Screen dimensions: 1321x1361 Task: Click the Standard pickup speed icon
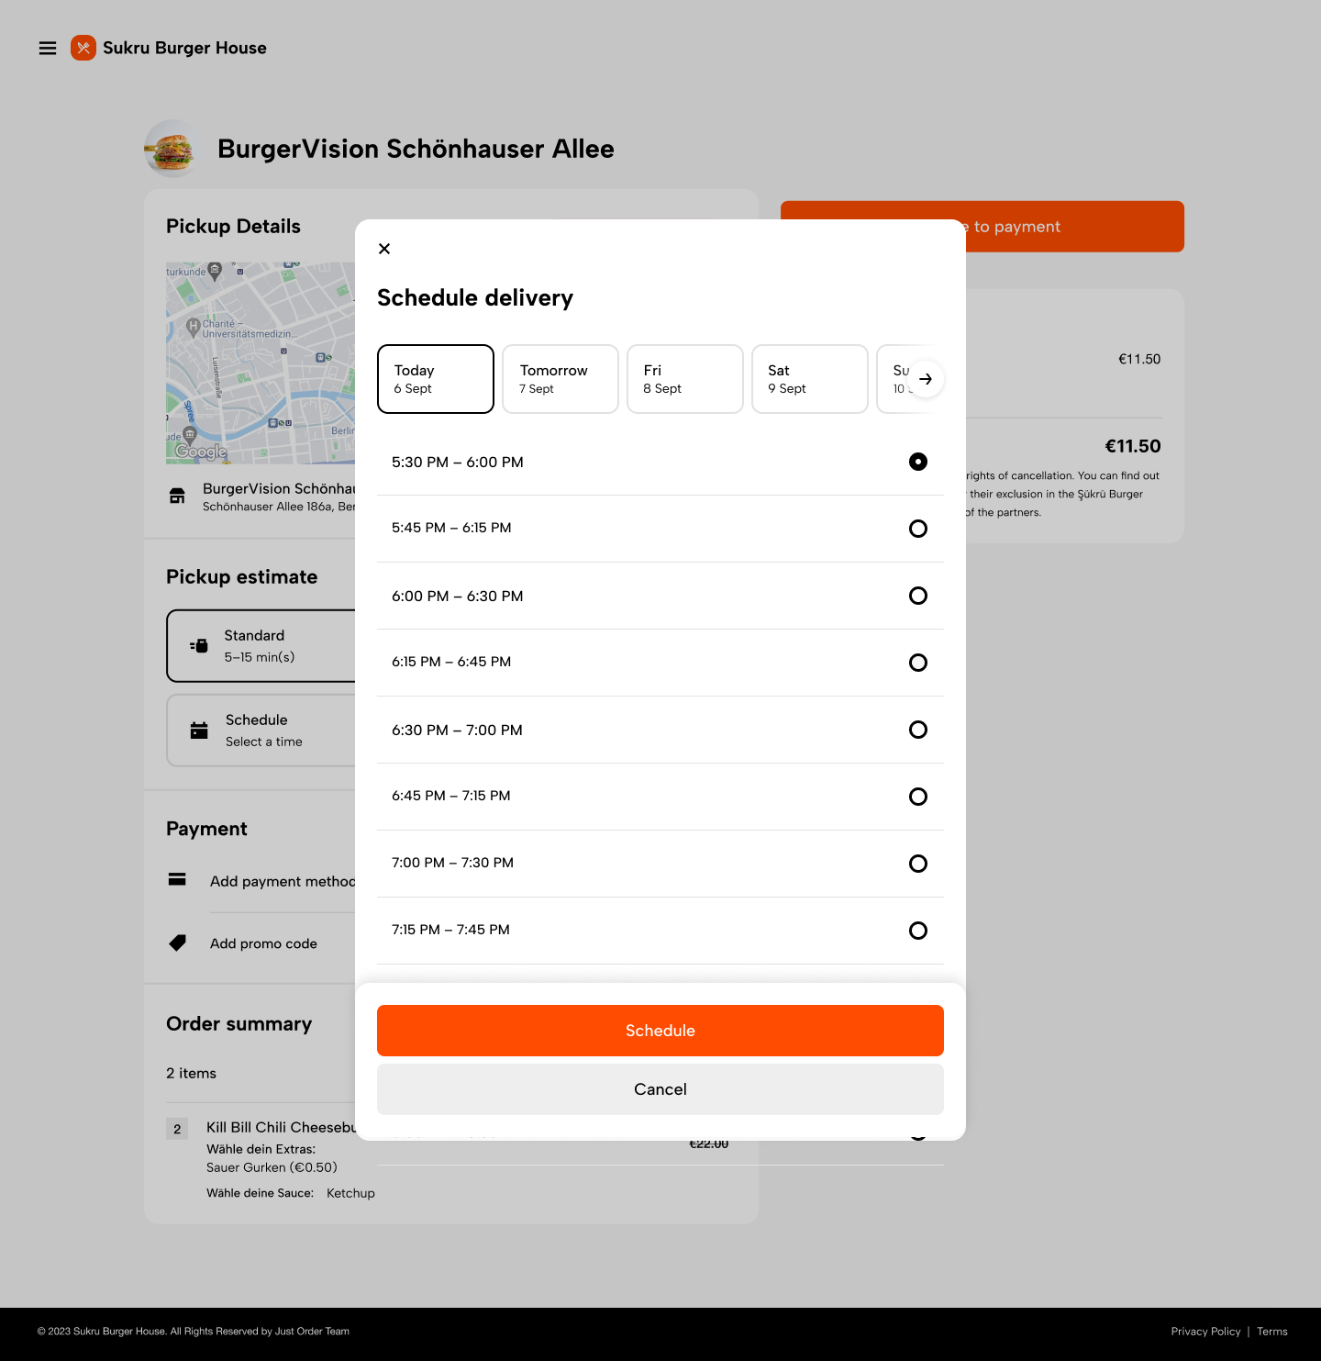coord(199,646)
